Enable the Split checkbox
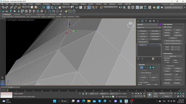The width and height of the screenshot is (186, 104). click(174, 75)
